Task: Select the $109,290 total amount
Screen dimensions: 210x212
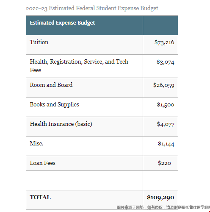Action: pyautogui.click(x=160, y=198)
